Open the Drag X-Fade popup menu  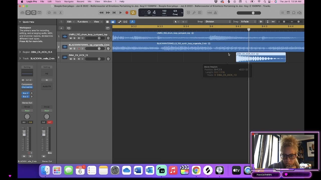(x=248, y=21)
